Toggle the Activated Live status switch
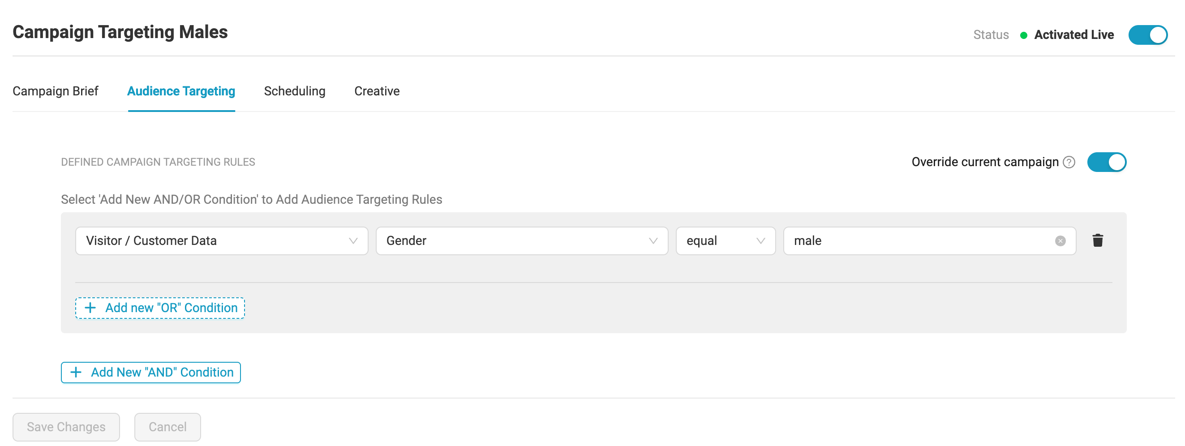Viewport: 1185px width, 446px height. point(1147,35)
